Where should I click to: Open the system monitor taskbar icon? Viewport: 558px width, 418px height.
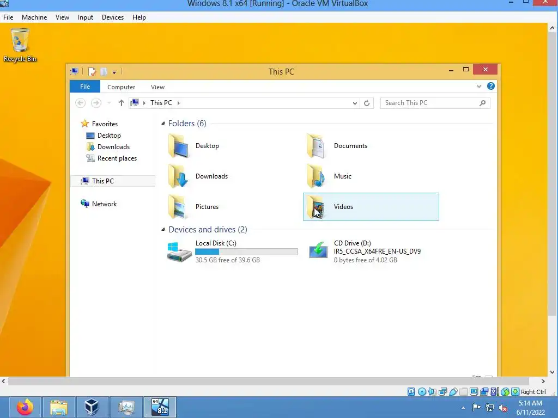(x=126, y=407)
